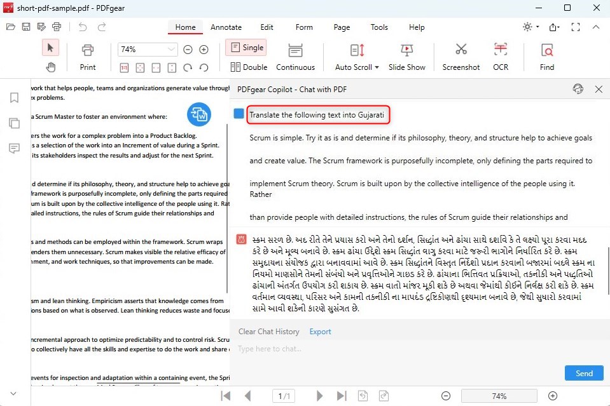Click the fit width icon
610x406 pixels.
point(156,68)
